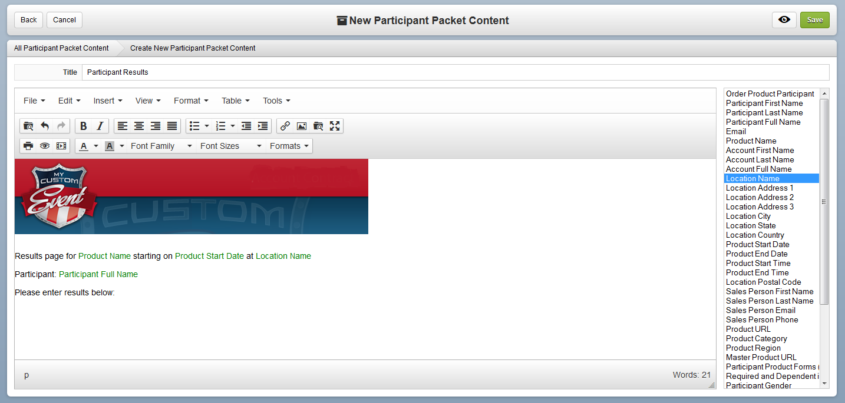Open the Font Sizes dropdown
This screenshot has height=403, width=845.
231,146
